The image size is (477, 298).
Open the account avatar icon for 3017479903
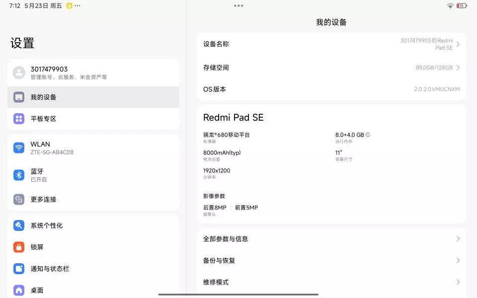(x=19, y=73)
